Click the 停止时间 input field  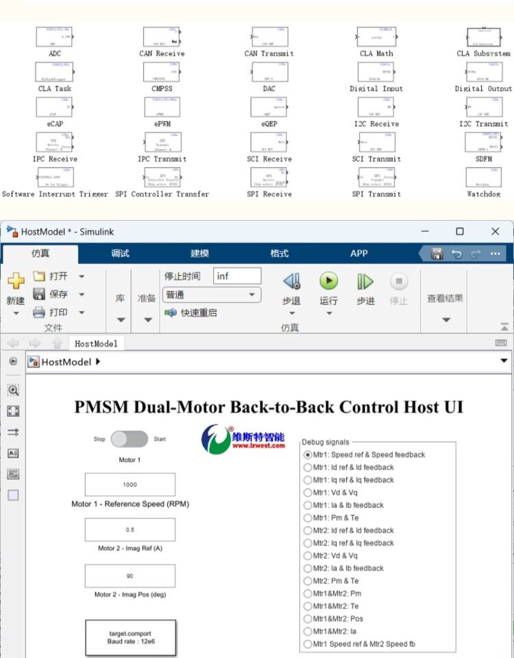click(x=237, y=276)
